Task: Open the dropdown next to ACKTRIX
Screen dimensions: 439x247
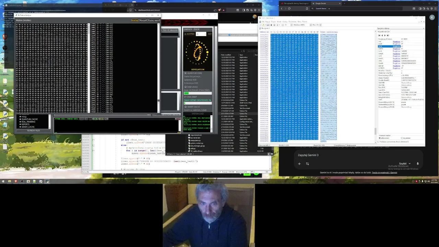Action: pos(201,34)
